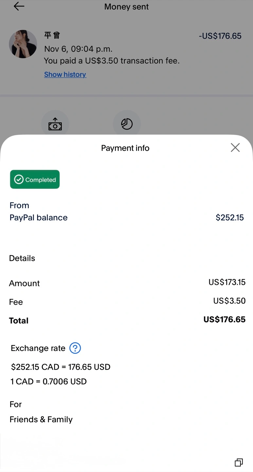Select the Completed status badge
253x472 pixels.
pos(35,179)
